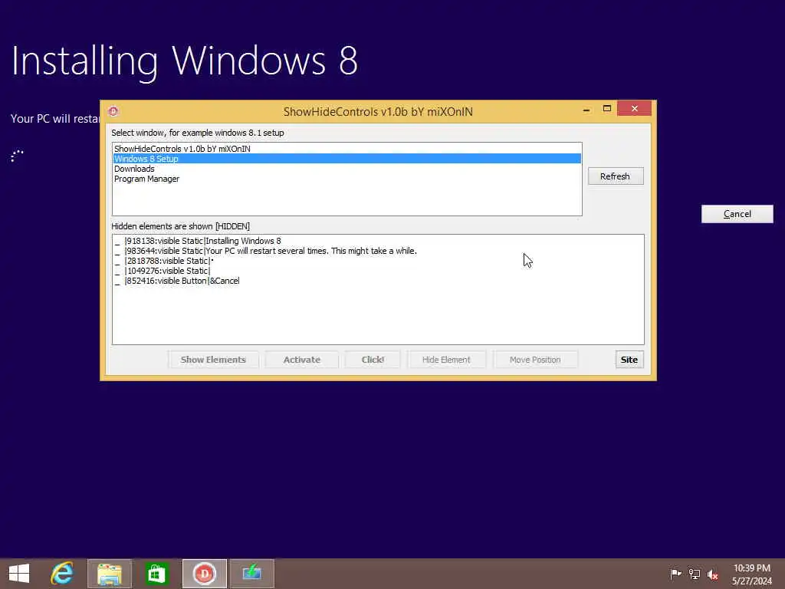The height and width of the screenshot is (589, 785).
Task: Open File Explorer from the taskbar
Action: [x=110, y=574]
